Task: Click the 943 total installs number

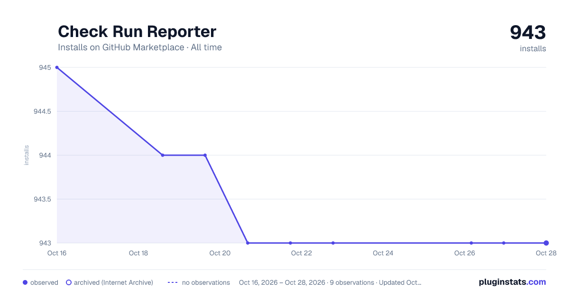Action: [x=528, y=32]
